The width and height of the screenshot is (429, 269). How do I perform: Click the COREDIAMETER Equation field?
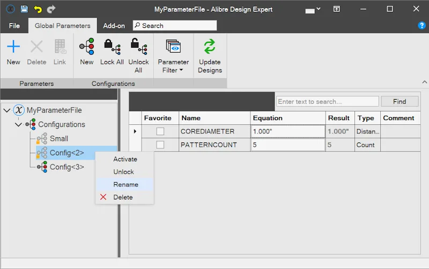pyautogui.click(x=288, y=131)
